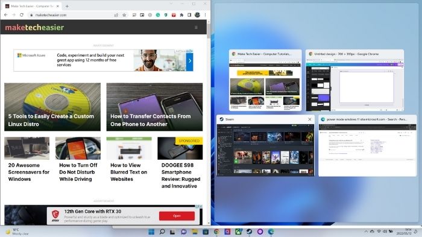Bookmark this page with the star icon

coord(124,15)
